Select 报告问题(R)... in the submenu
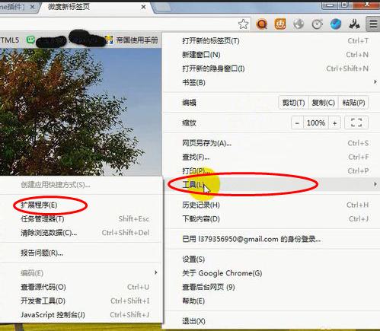 tap(81, 253)
